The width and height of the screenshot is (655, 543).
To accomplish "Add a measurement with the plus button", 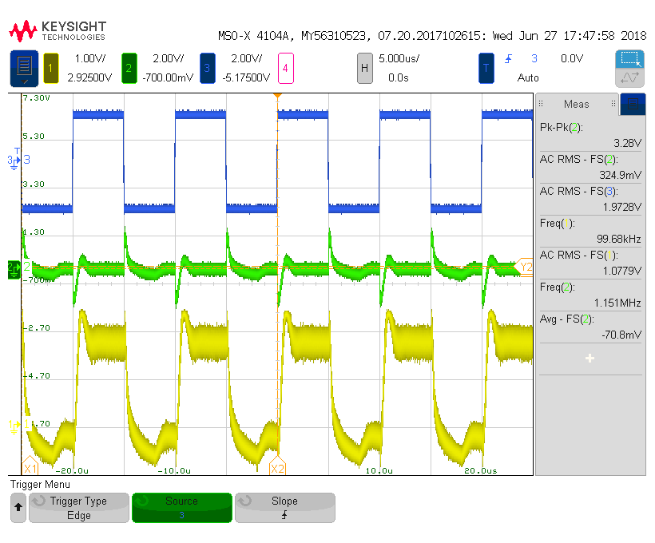I will 589,359.
